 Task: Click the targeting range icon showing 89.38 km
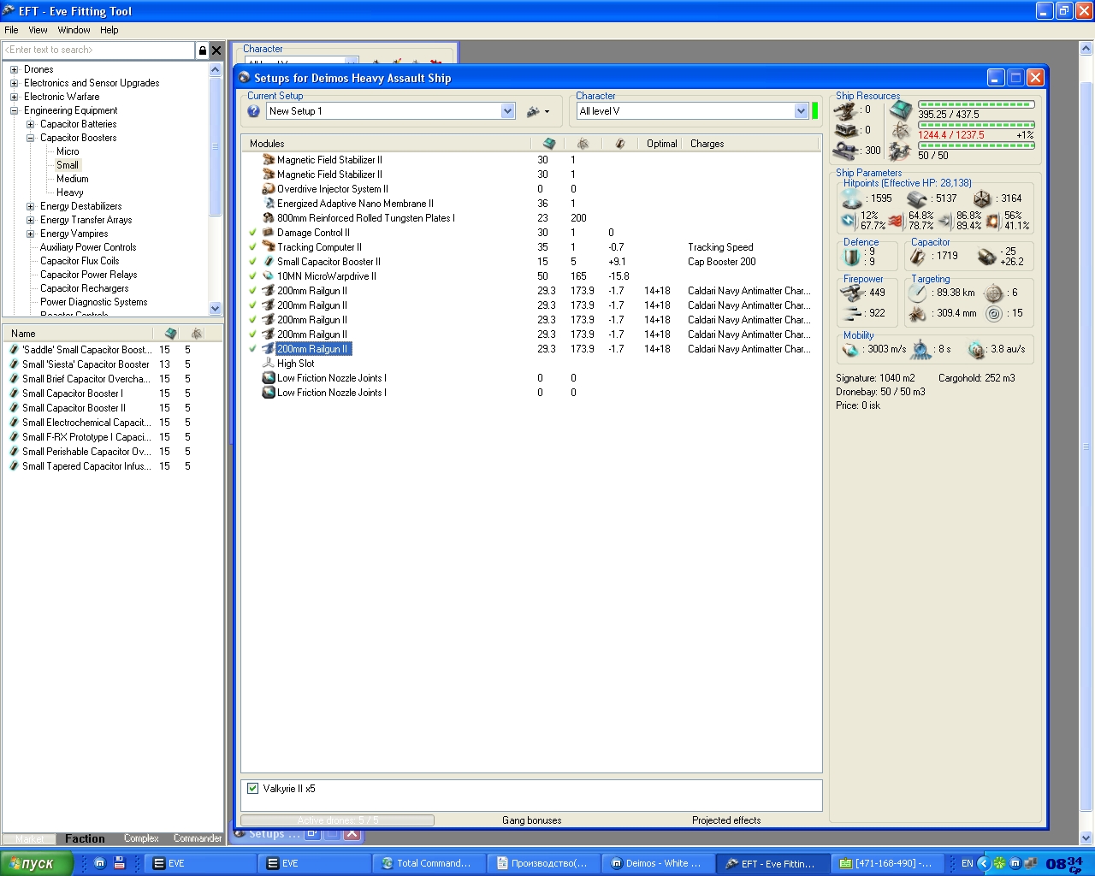pos(918,293)
